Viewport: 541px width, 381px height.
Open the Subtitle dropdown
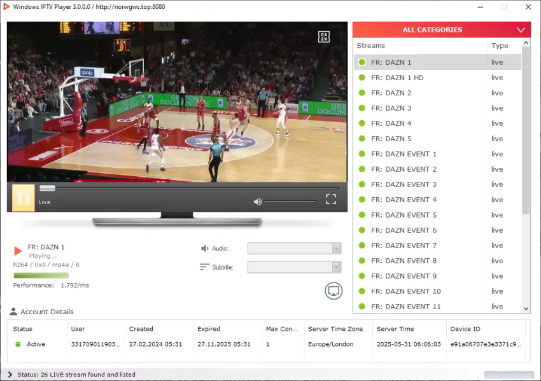coord(294,267)
